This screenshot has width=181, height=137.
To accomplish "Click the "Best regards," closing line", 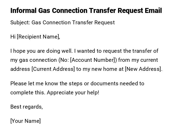I will [x=26, y=107].
